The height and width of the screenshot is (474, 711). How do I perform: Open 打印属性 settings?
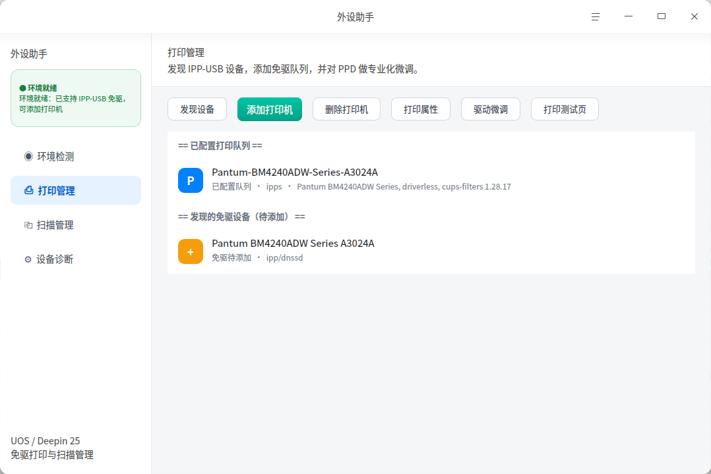[x=421, y=109]
